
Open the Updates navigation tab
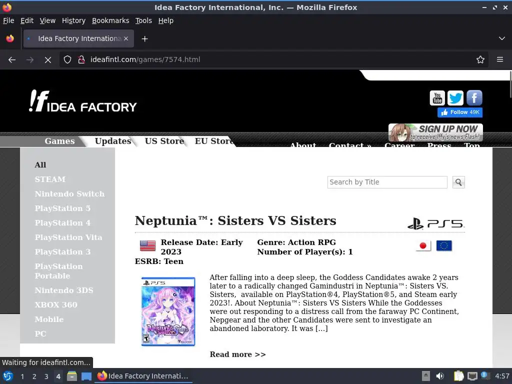point(113,141)
